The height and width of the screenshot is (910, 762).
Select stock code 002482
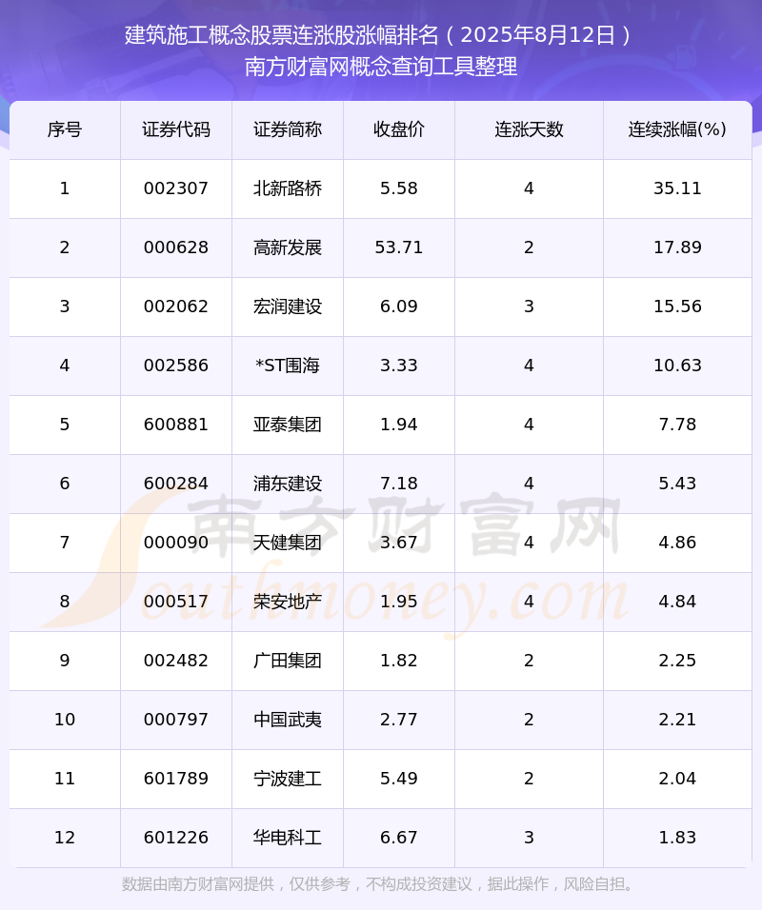(x=176, y=661)
